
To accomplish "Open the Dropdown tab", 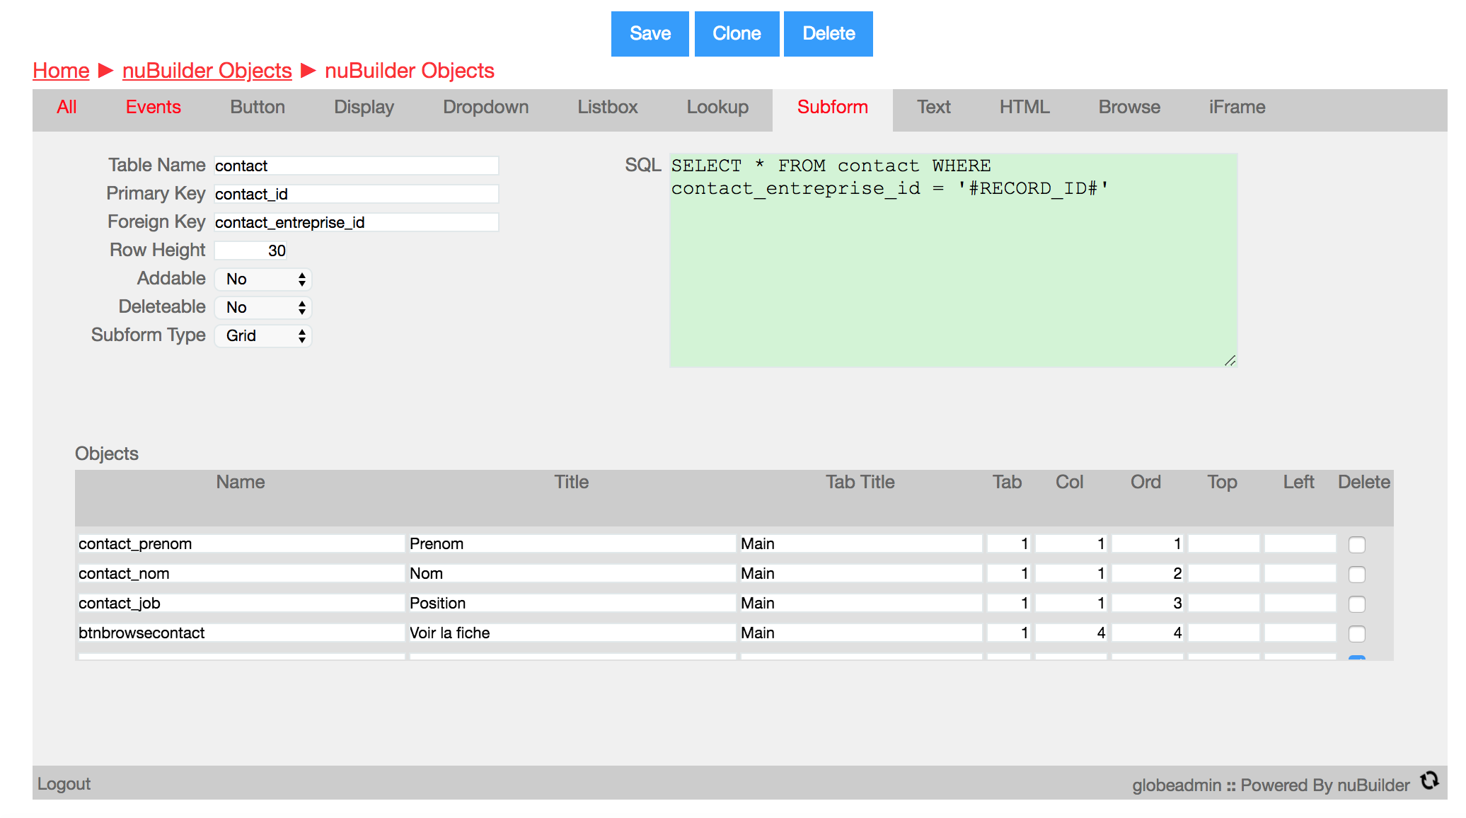I will (x=486, y=108).
